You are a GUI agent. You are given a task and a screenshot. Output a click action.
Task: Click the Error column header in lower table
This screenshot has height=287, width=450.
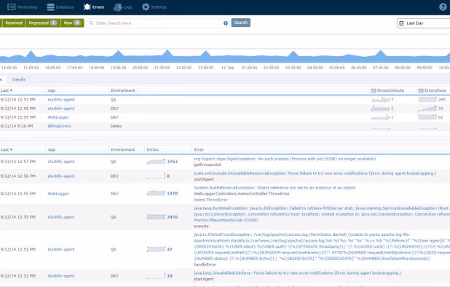pos(199,149)
